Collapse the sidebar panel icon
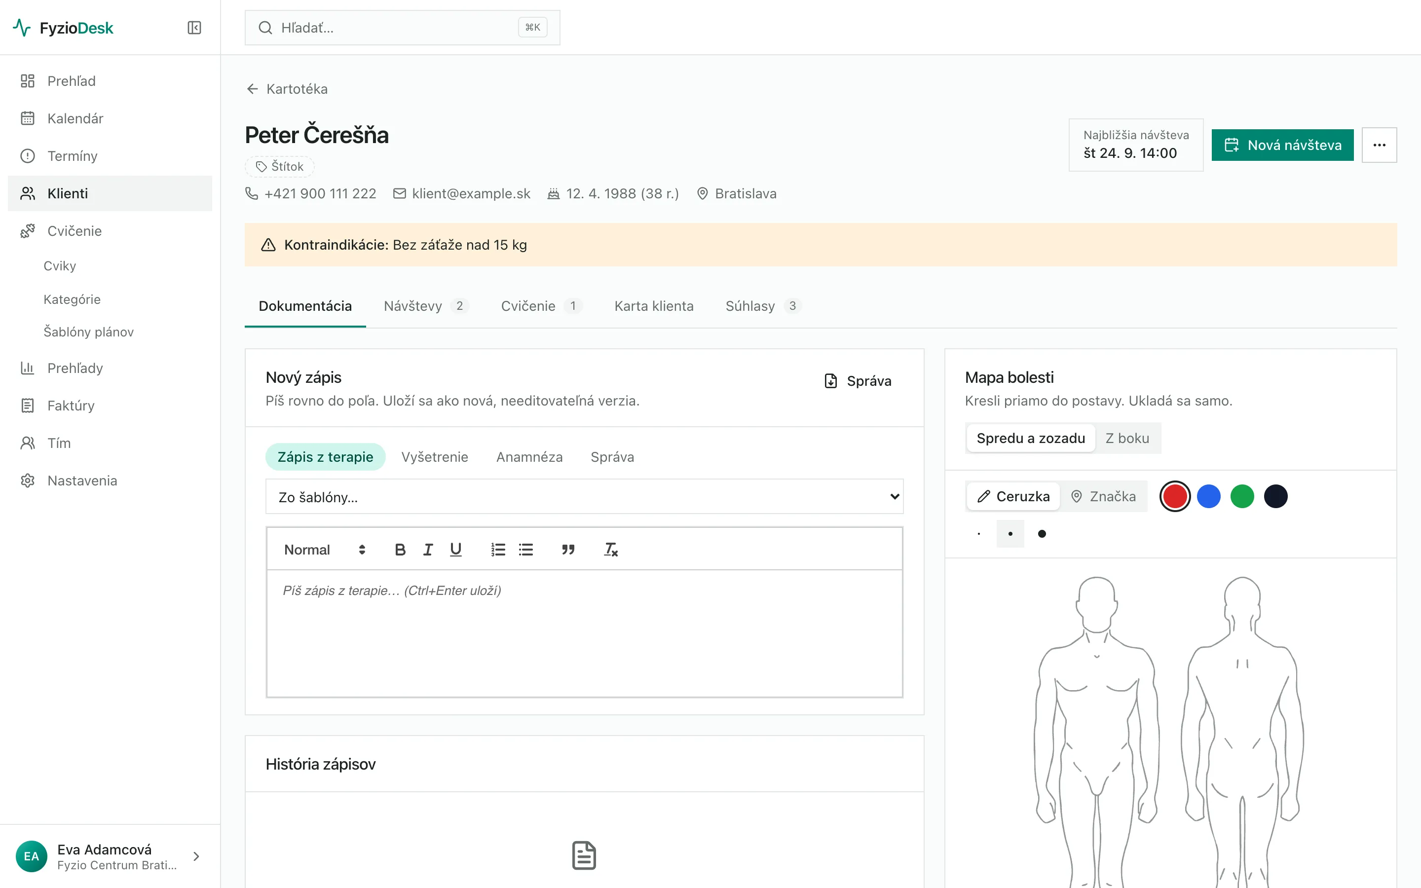Image resolution: width=1421 pixels, height=888 pixels. pos(194,28)
